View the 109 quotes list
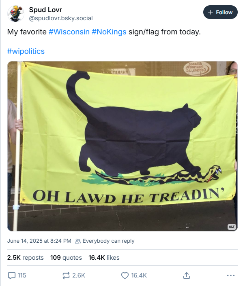 coord(66,258)
